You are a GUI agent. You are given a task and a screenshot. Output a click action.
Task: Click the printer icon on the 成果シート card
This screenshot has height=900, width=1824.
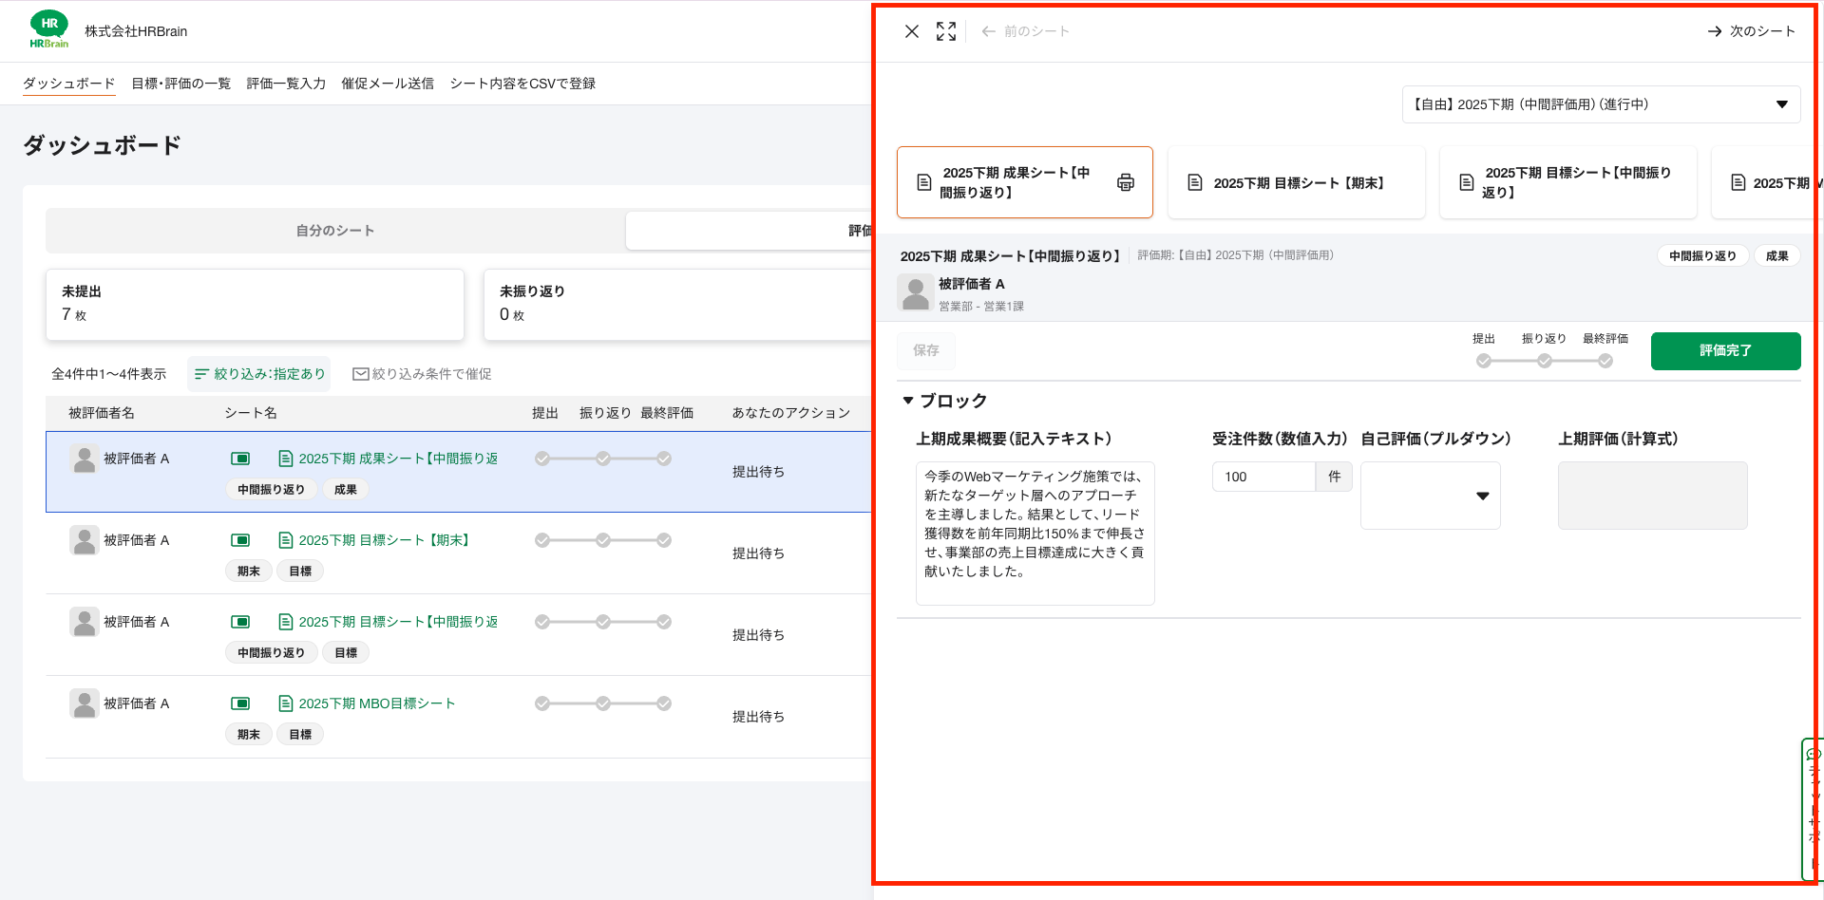(1125, 182)
